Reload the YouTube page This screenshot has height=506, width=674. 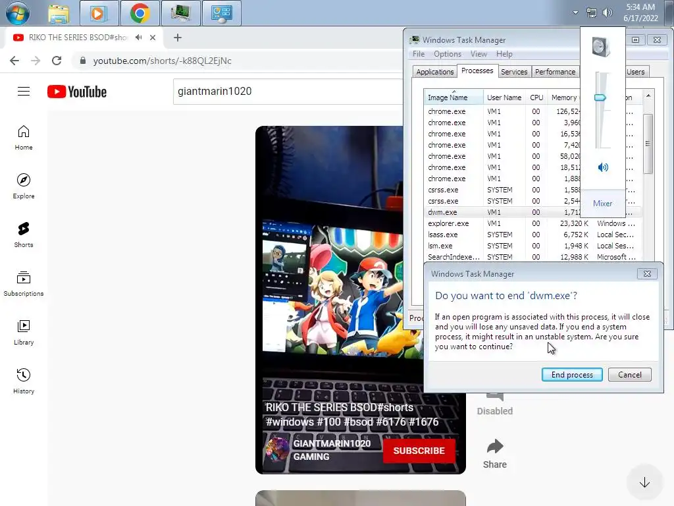coord(57,61)
